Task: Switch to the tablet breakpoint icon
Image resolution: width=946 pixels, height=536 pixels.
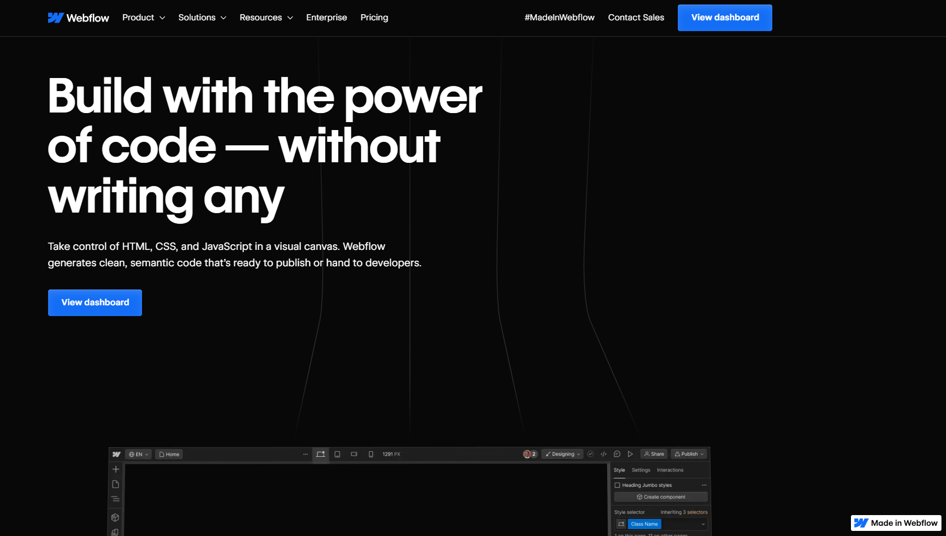Action: tap(337, 454)
